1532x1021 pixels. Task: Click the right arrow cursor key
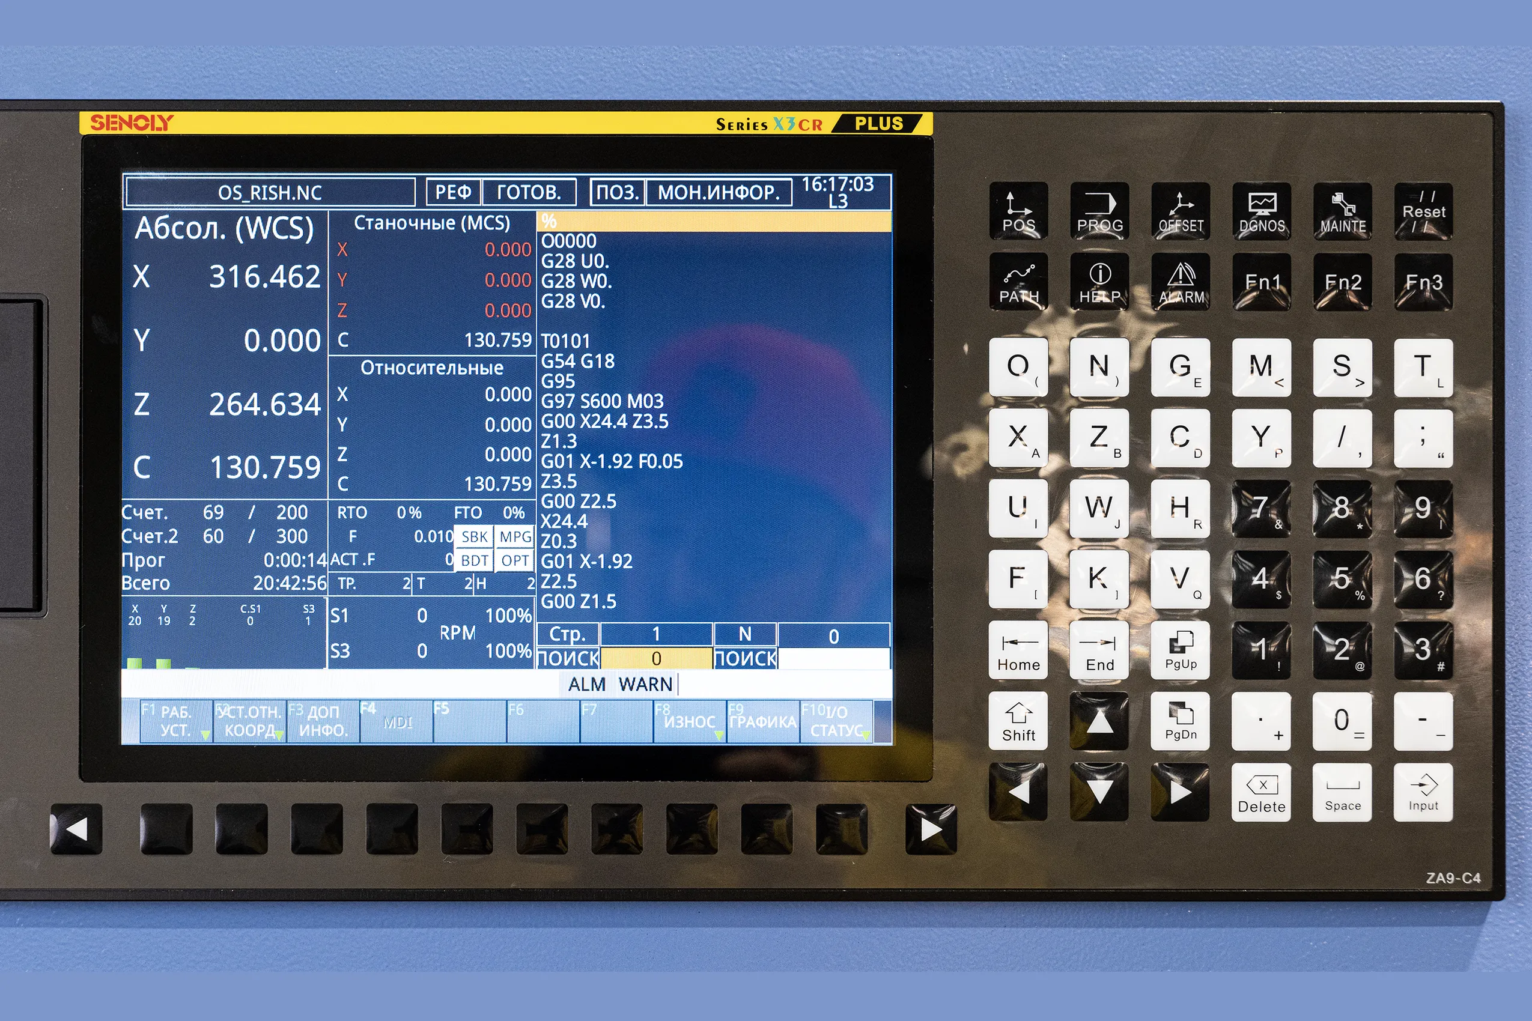[x=1181, y=792]
